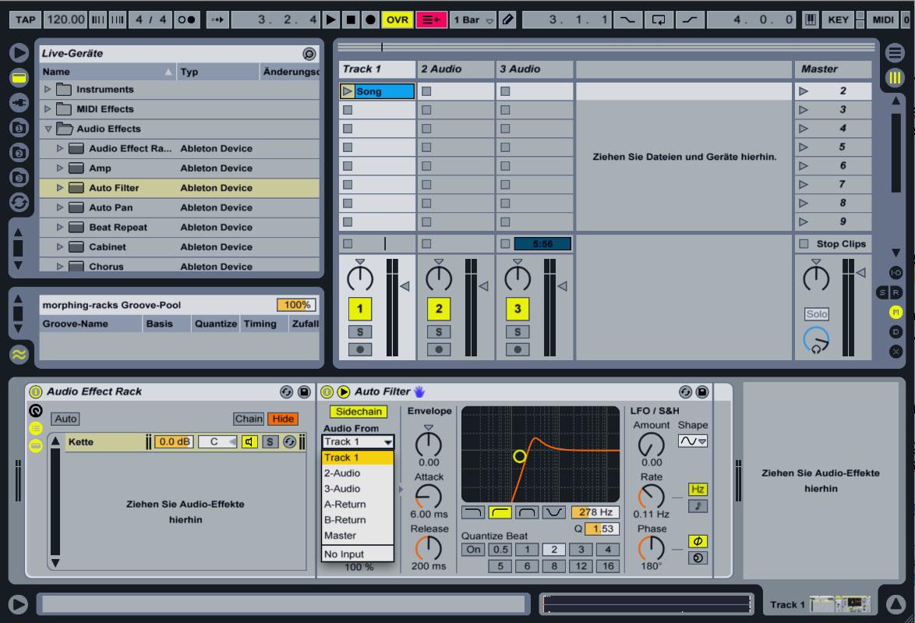Toggle Track 1 activator button

point(359,309)
